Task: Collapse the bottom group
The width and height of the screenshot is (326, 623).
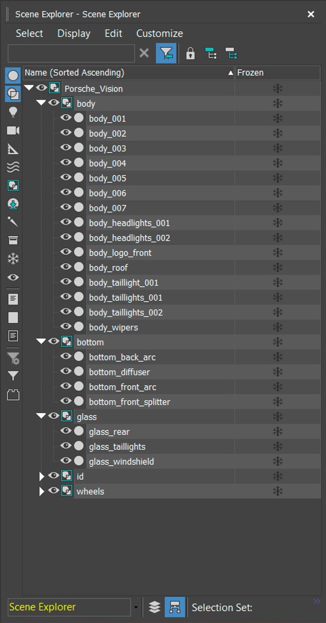Action: pos(41,341)
